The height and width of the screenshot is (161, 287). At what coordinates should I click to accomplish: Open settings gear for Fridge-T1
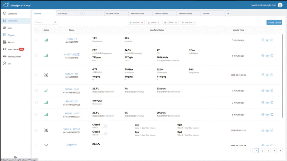click(x=263, y=40)
